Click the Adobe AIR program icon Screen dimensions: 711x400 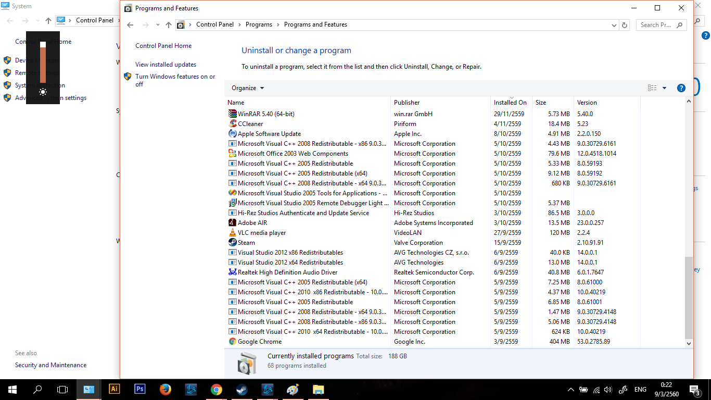233,222
